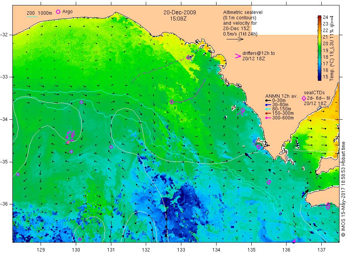Screen dimensions: 348x255
Task: Click the '18' value on the color bar scale
Action: (325, 57)
